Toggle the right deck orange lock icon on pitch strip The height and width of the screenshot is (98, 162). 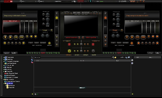pyautogui.click(x=105, y=18)
